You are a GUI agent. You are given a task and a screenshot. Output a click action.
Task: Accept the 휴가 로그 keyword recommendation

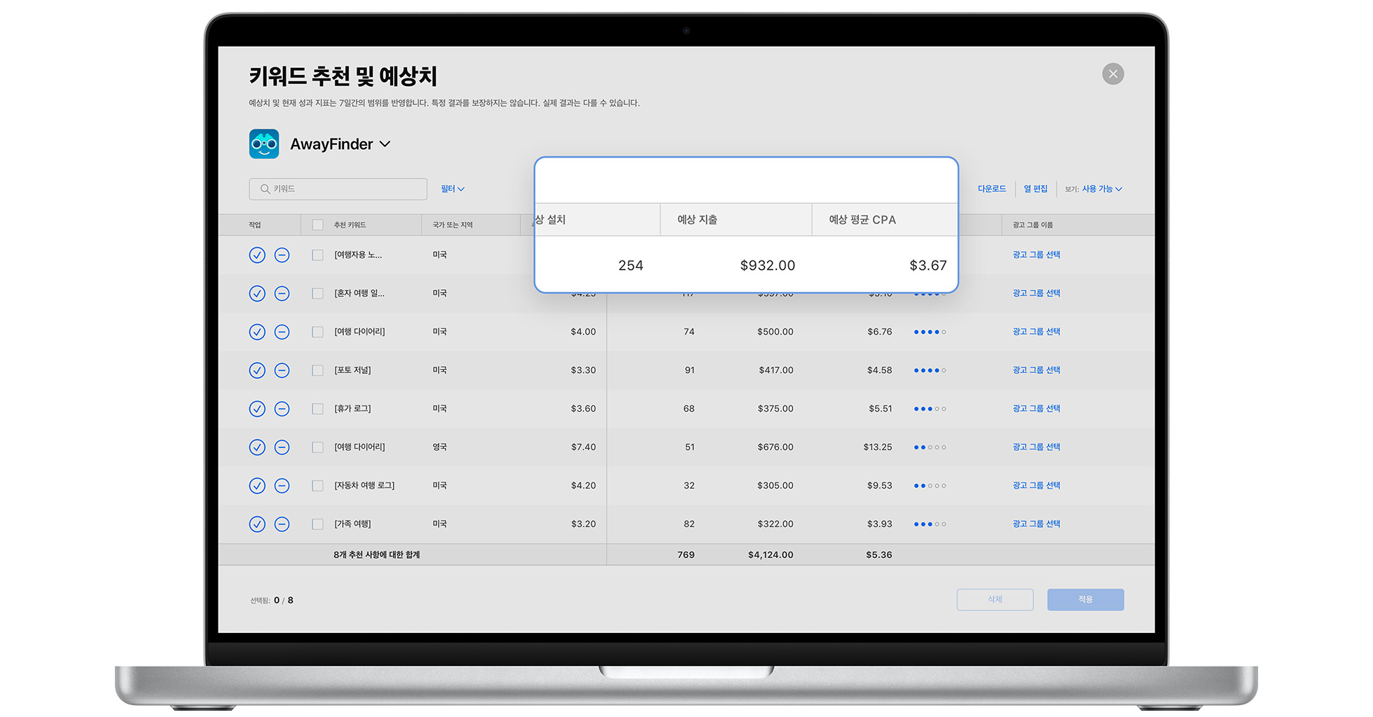click(257, 409)
